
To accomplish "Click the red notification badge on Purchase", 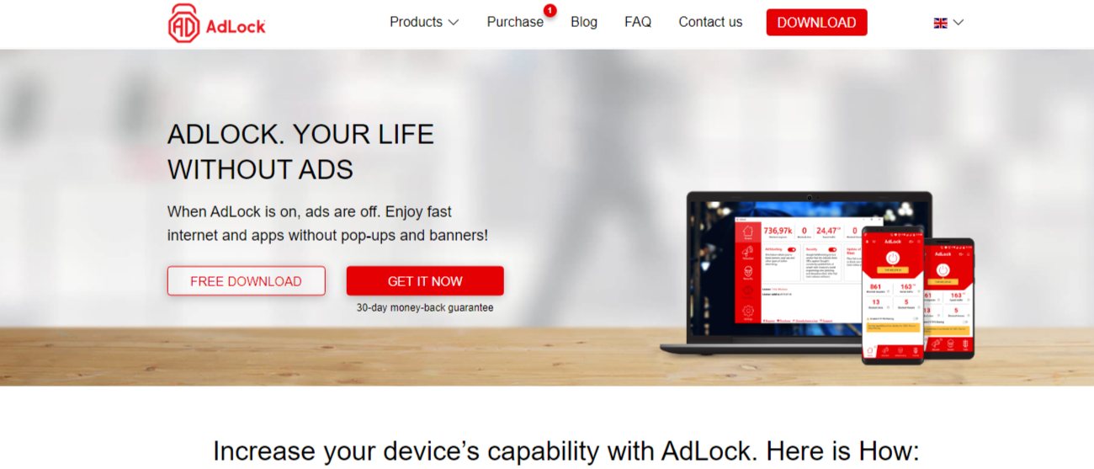I will pos(550,10).
